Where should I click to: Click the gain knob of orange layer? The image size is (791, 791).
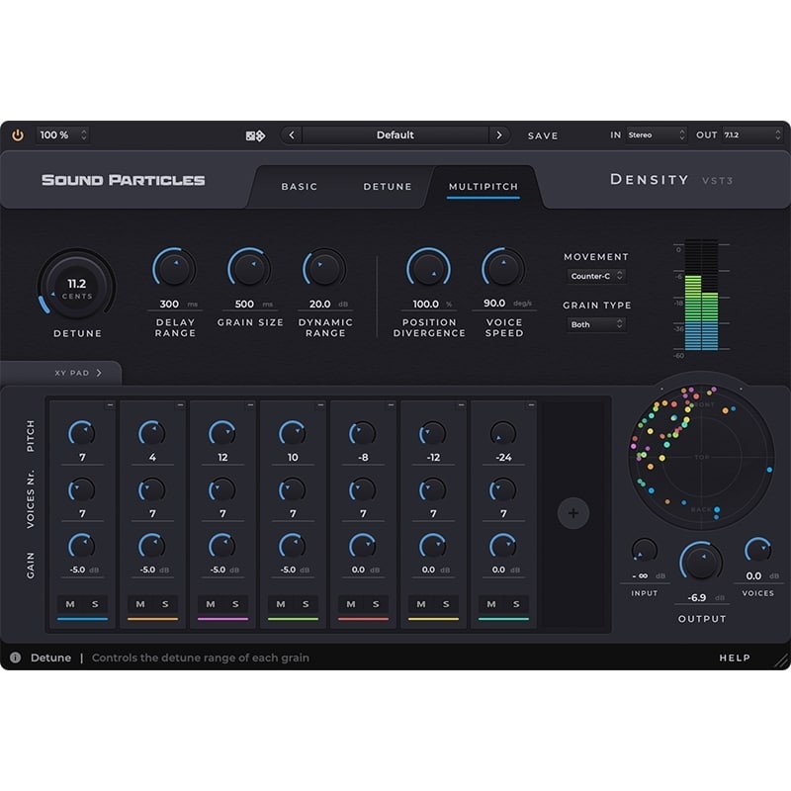pos(152,546)
